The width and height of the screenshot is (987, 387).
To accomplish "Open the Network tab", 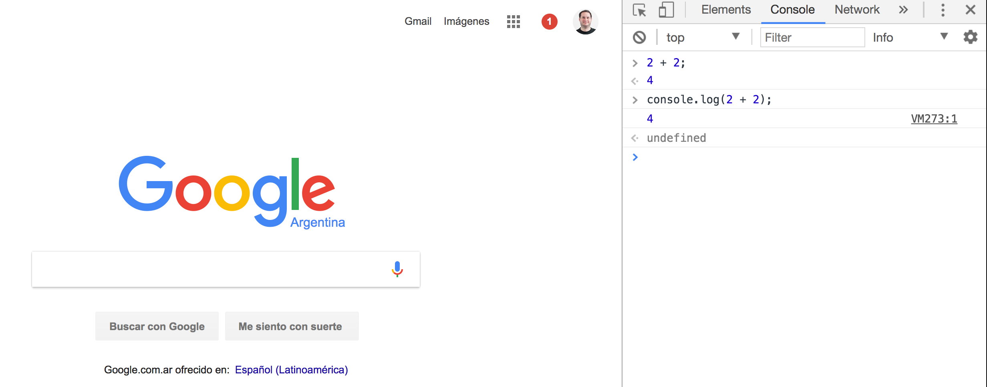I will (x=857, y=10).
